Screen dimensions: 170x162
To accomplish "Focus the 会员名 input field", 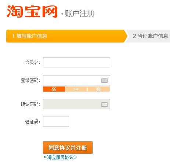I will tap(76, 62).
